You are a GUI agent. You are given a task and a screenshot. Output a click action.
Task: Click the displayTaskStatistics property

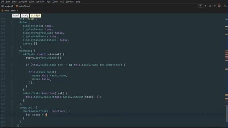(40, 40)
